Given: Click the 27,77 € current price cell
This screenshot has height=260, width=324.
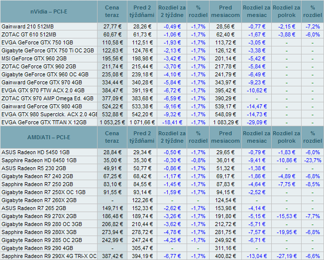Looking at the screenshot, I should click(112, 27).
